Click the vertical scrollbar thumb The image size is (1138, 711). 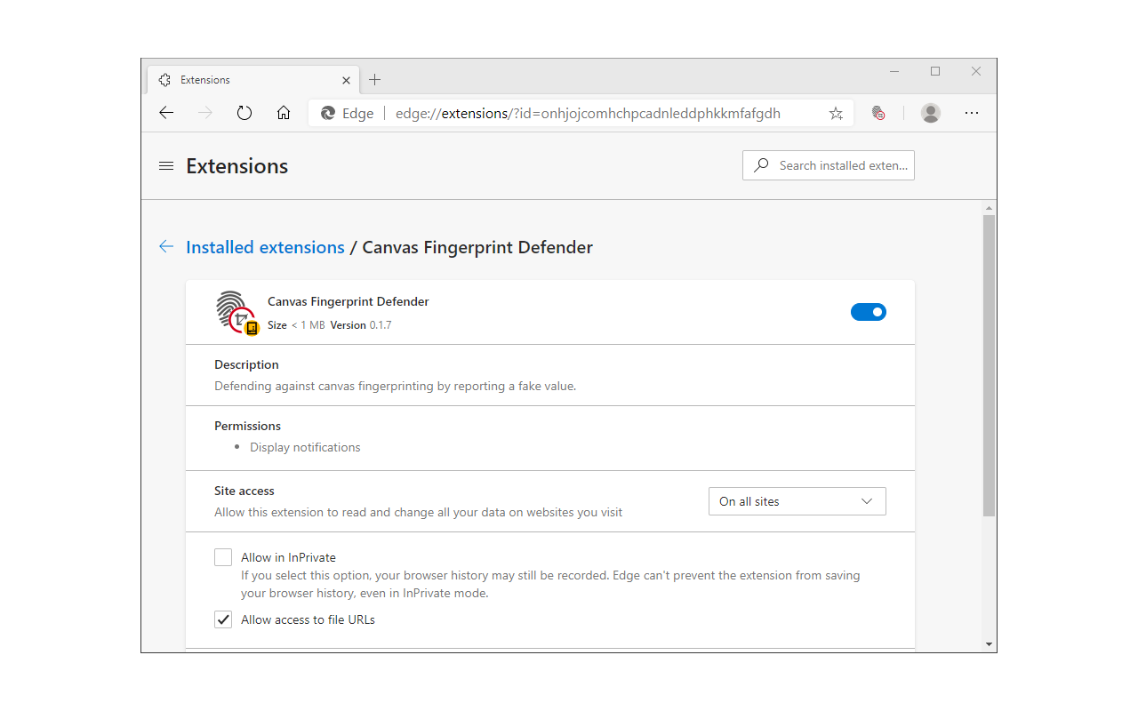[x=989, y=364]
